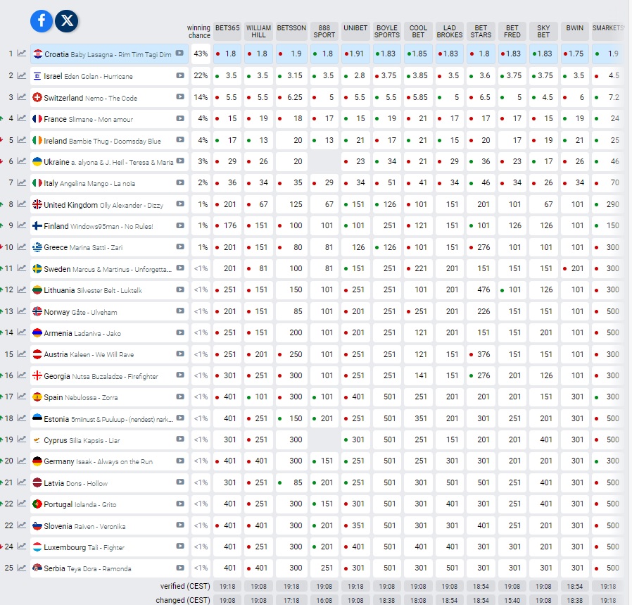632x605 pixels.
Task: Click the SKY BET bookmaker column header
Action: click(x=543, y=31)
